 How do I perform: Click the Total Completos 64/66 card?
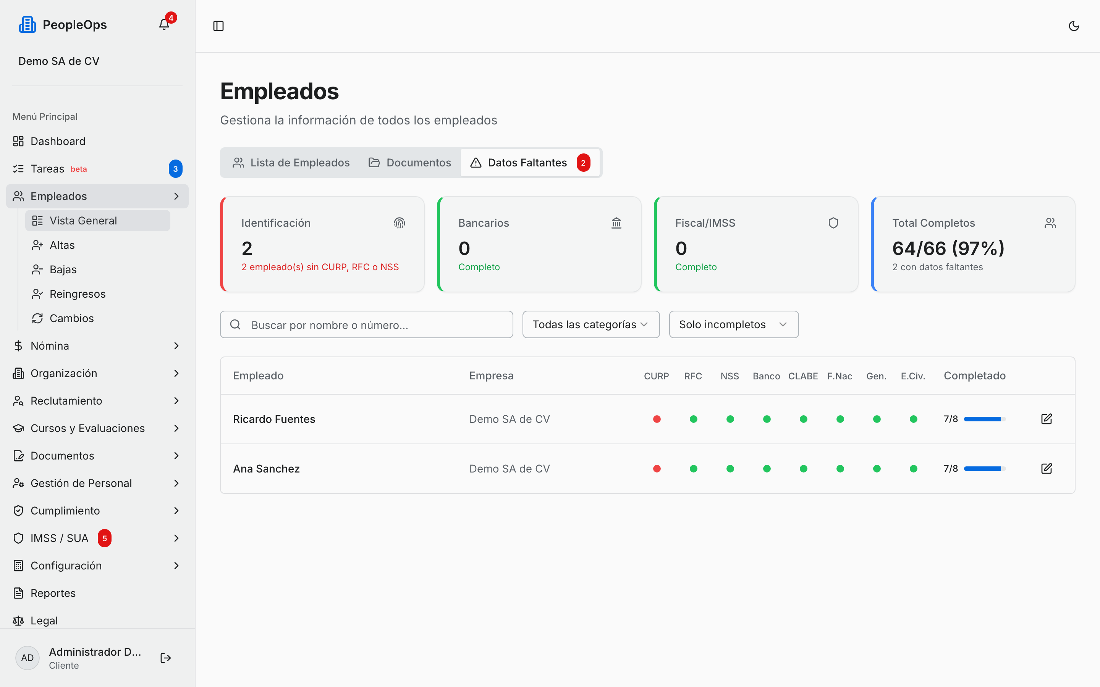(973, 244)
